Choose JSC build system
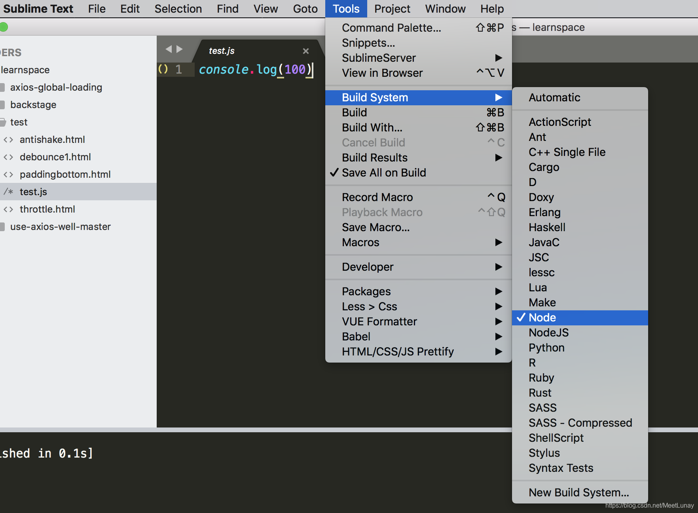This screenshot has height=513, width=698. [580, 258]
